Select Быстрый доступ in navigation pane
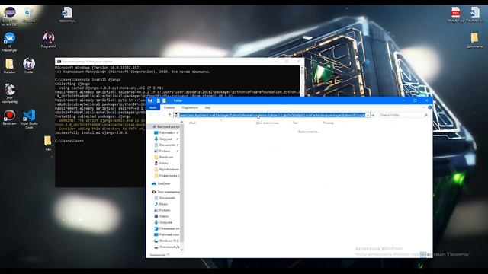Image resolution: width=488 pixels, height=274 pixels. (x=166, y=127)
